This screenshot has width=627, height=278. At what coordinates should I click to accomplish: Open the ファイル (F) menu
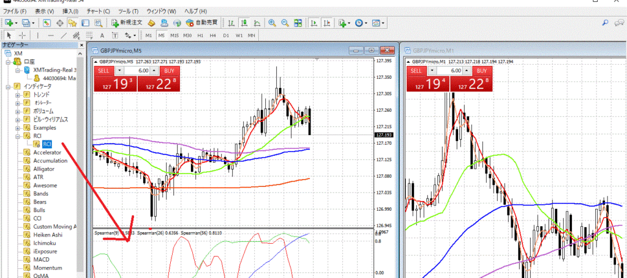pos(15,11)
